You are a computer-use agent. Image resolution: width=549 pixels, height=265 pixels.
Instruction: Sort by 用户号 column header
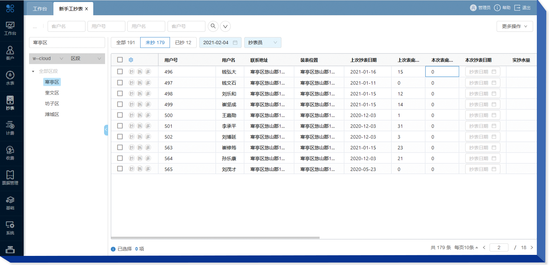[171, 60]
